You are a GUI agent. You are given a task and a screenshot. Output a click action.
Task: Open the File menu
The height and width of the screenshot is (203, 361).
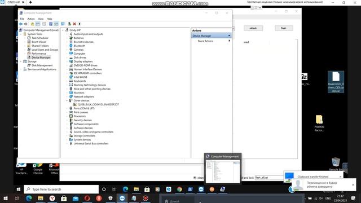(x=22, y=19)
